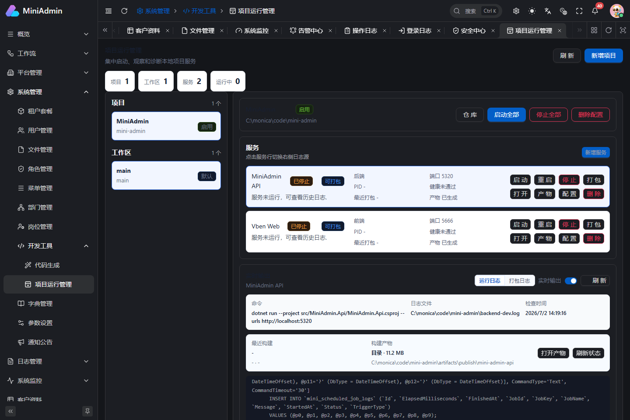
Task: Toggle the 实时输出 switch
Action: (570, 281)
